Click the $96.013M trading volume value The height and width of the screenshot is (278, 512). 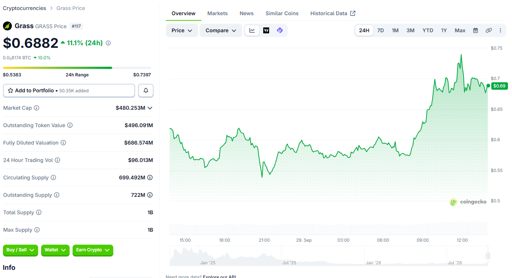tap(141, 160)
